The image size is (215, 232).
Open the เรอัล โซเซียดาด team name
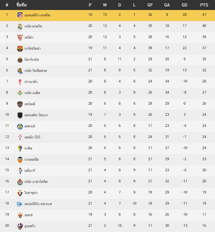(x=36, y=71)
